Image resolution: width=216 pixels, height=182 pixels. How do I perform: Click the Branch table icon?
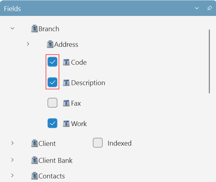[x=35, y=29]
